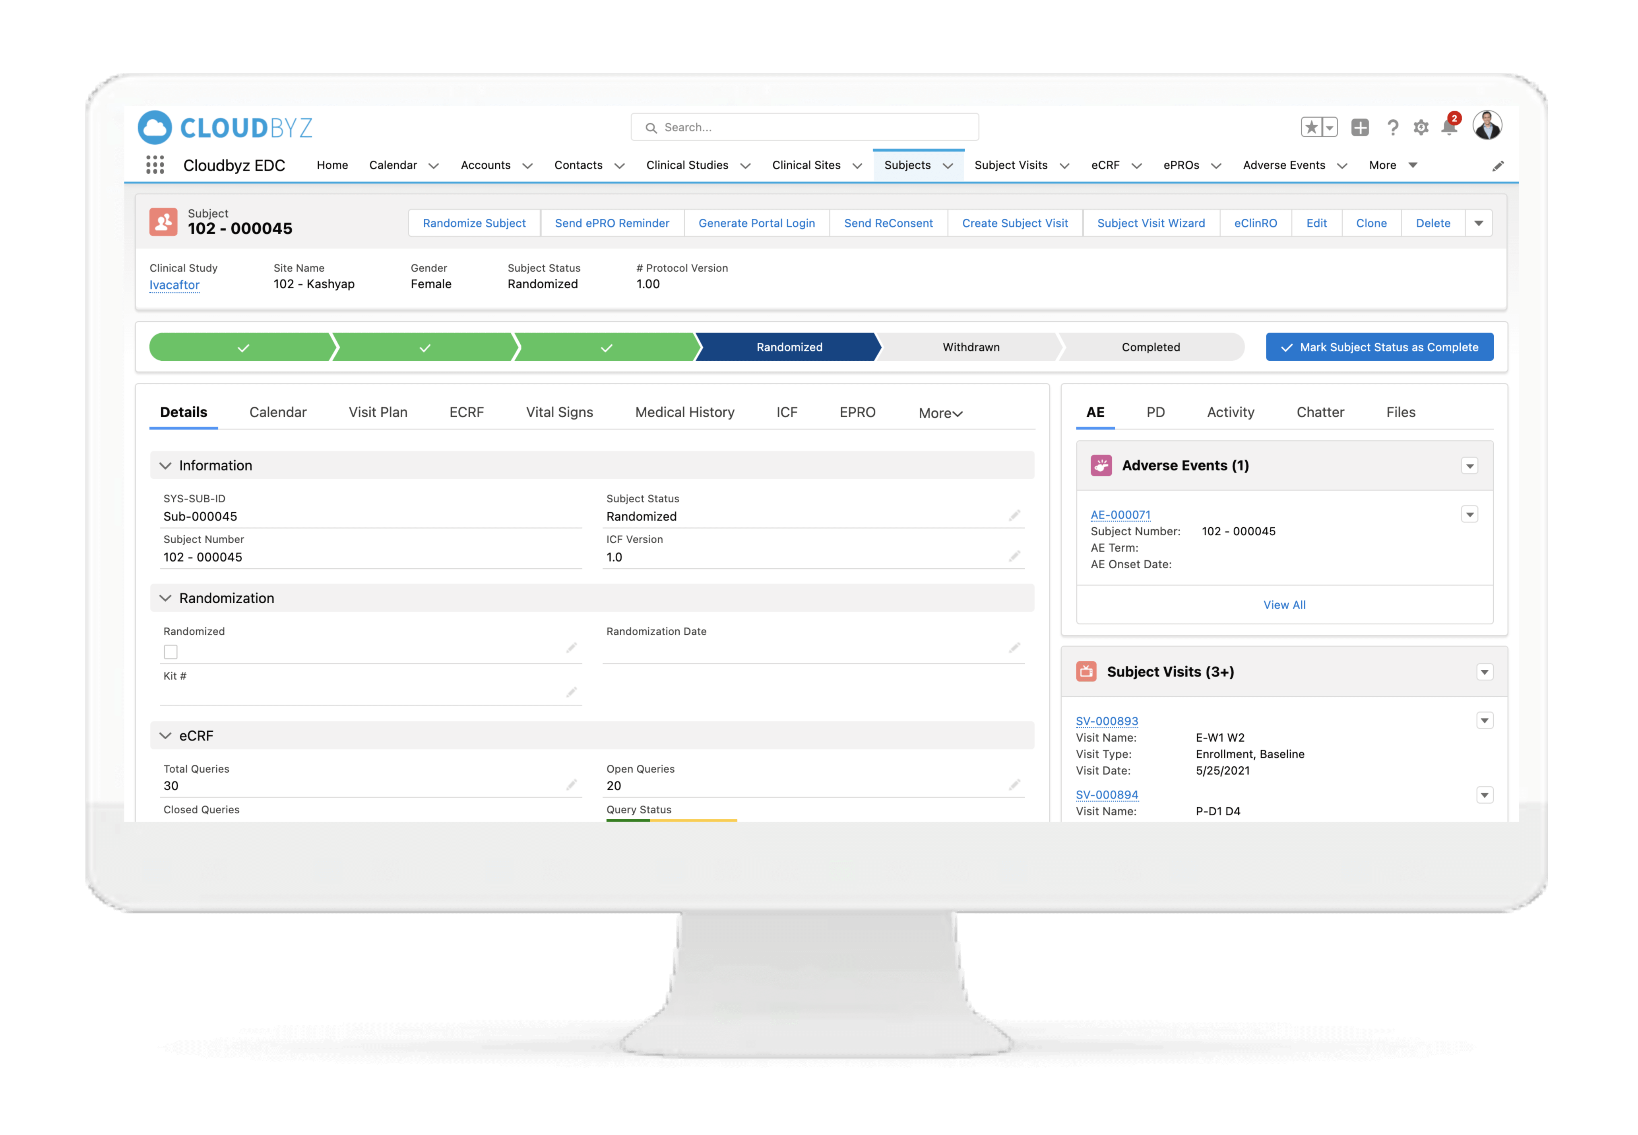Screen dimensions: 1638x1135
Task: Open the setup gear icon
Action: coord(1421,127)
